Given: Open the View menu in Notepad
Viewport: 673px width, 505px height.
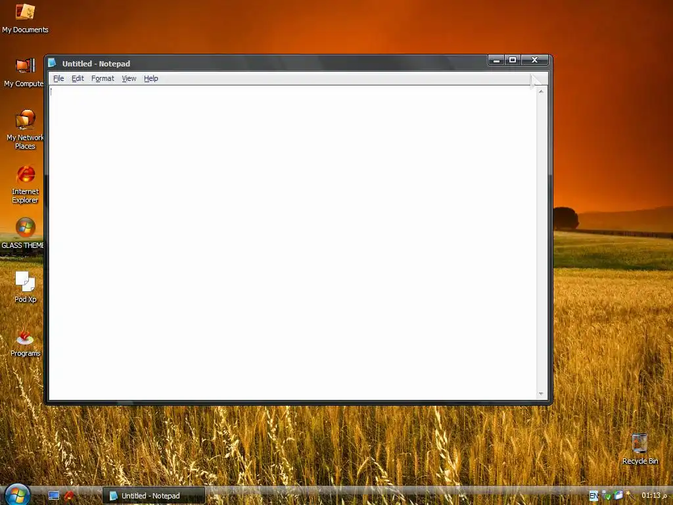Looking at the screenshot, I should 129,78.
